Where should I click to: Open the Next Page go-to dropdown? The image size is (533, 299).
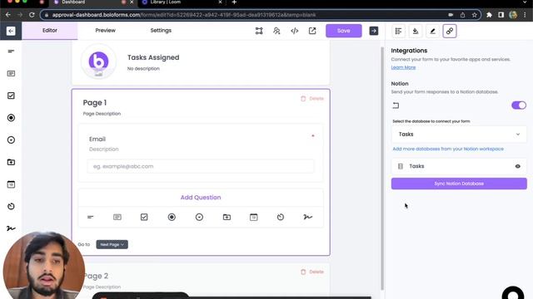pos(112,244)
